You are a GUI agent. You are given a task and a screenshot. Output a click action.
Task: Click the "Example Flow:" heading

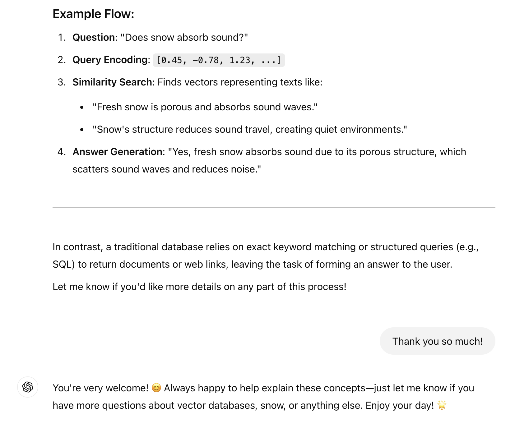tap(93, 14)
